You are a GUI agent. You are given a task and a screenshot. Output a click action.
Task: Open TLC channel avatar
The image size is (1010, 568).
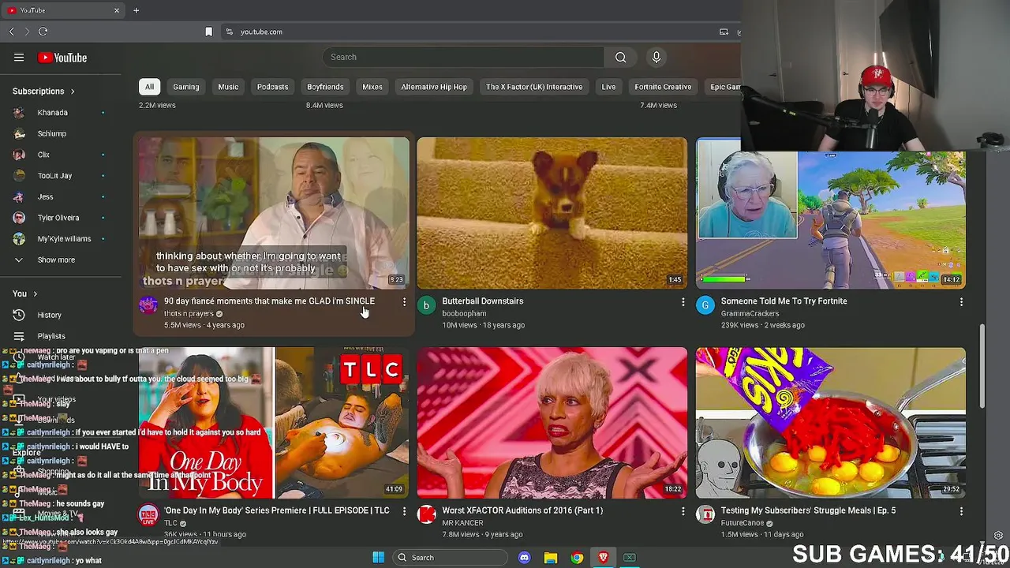(x=148, y=515)
